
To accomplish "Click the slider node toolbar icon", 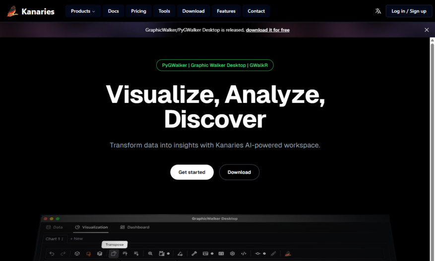I will [x=258, y=254].
